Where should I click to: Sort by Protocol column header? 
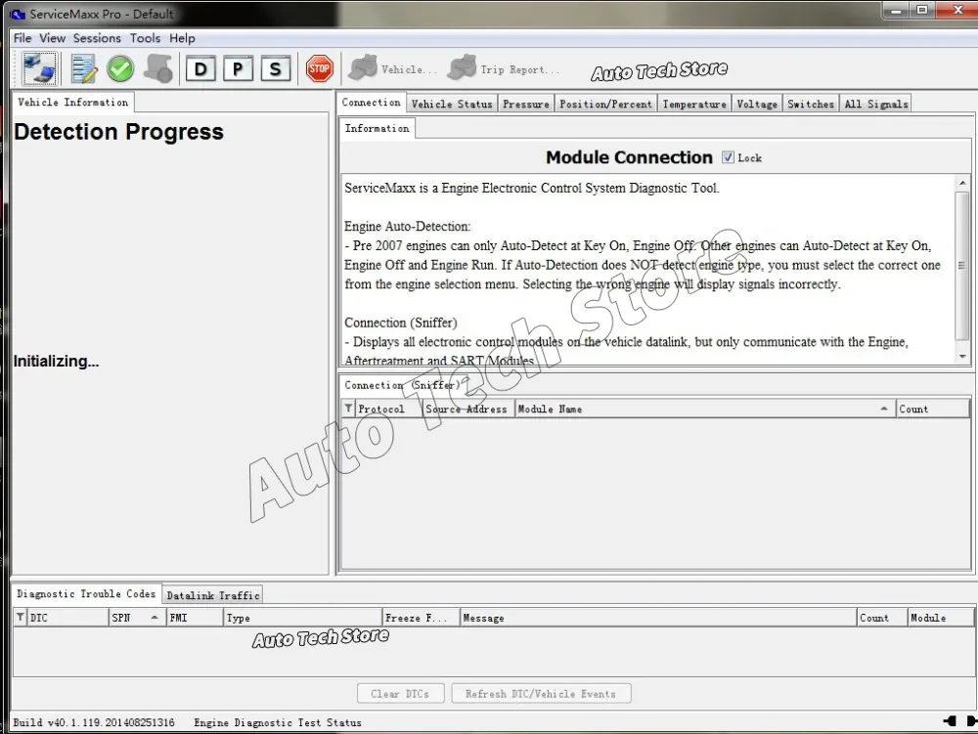[x=388, y=409]
